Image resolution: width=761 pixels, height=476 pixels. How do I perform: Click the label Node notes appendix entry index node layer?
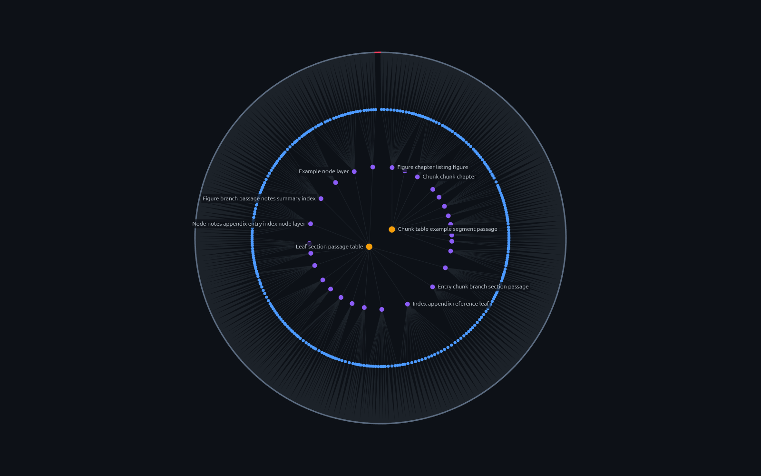(249, 224)
